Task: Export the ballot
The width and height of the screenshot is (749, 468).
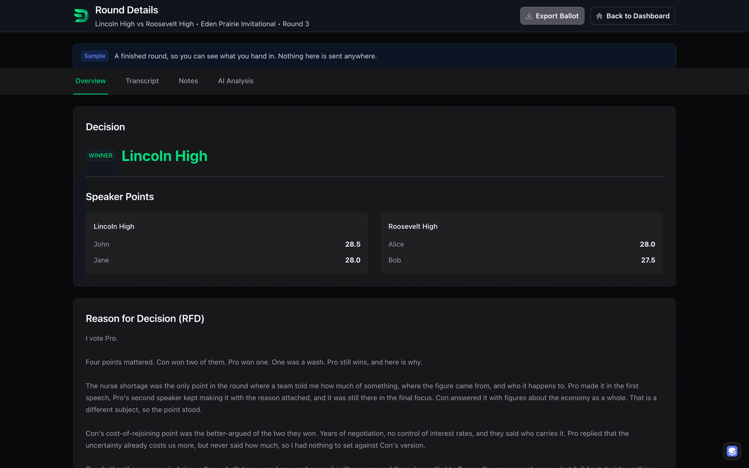Action: point(552,16)
